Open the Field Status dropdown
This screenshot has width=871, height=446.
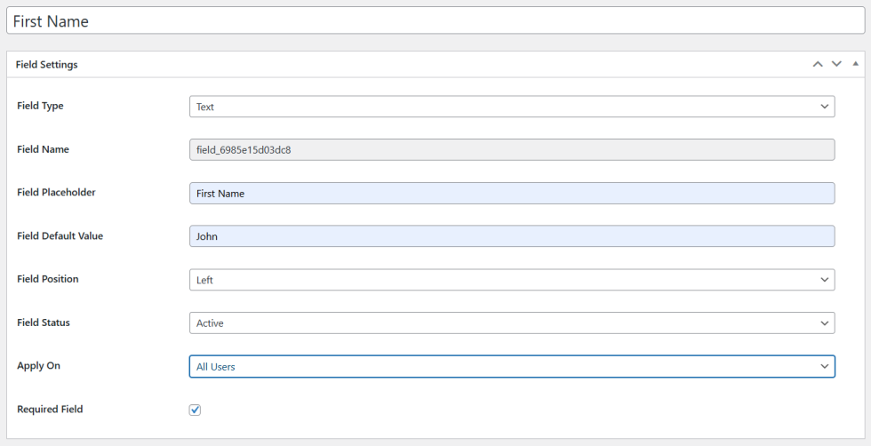511,323
